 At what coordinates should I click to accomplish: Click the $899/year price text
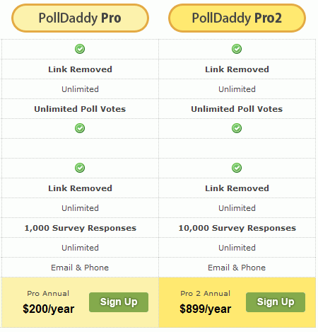point(206,309)
